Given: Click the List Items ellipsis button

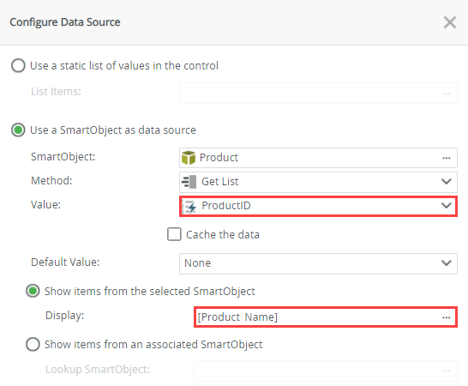Looking at the screenshot, I should 447,93.
